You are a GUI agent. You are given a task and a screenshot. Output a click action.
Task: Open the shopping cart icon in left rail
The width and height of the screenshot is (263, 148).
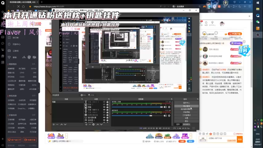pyautogui.click(x=3, y=50)
